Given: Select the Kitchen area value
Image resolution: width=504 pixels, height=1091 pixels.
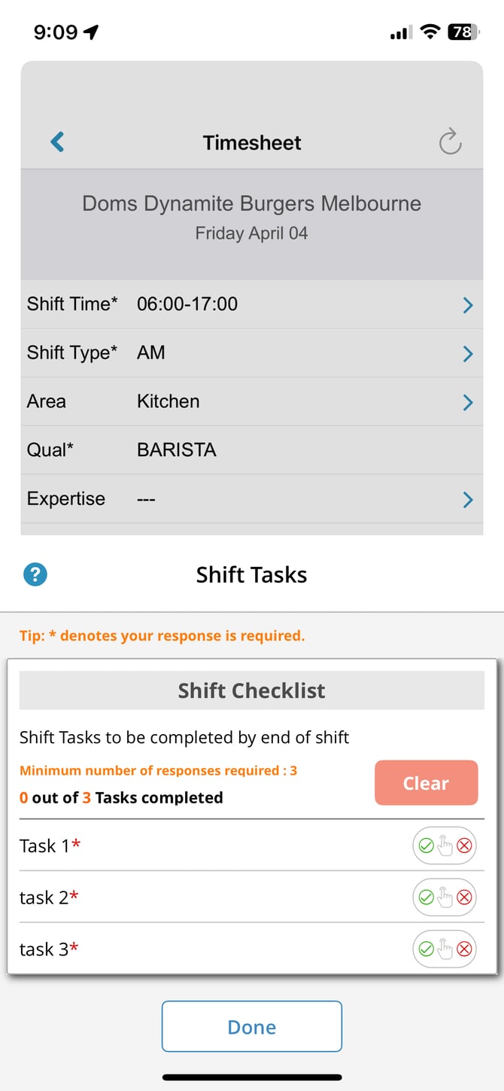Looking at the screenshot, I should click(168, 401).
